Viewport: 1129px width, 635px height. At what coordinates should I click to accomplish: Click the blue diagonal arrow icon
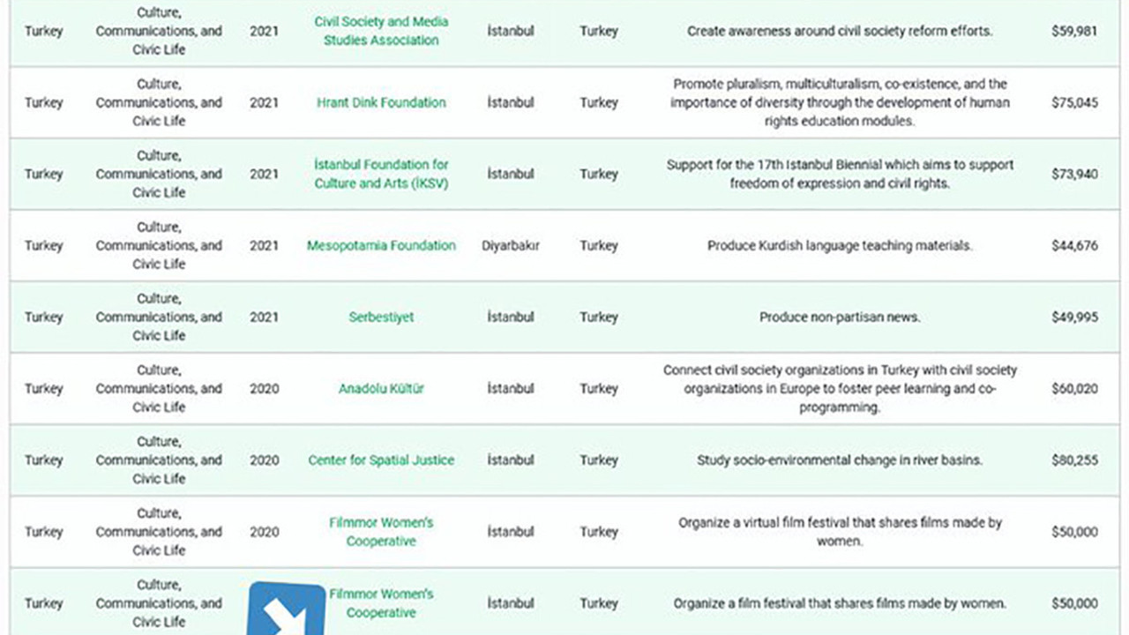[287, 609]
